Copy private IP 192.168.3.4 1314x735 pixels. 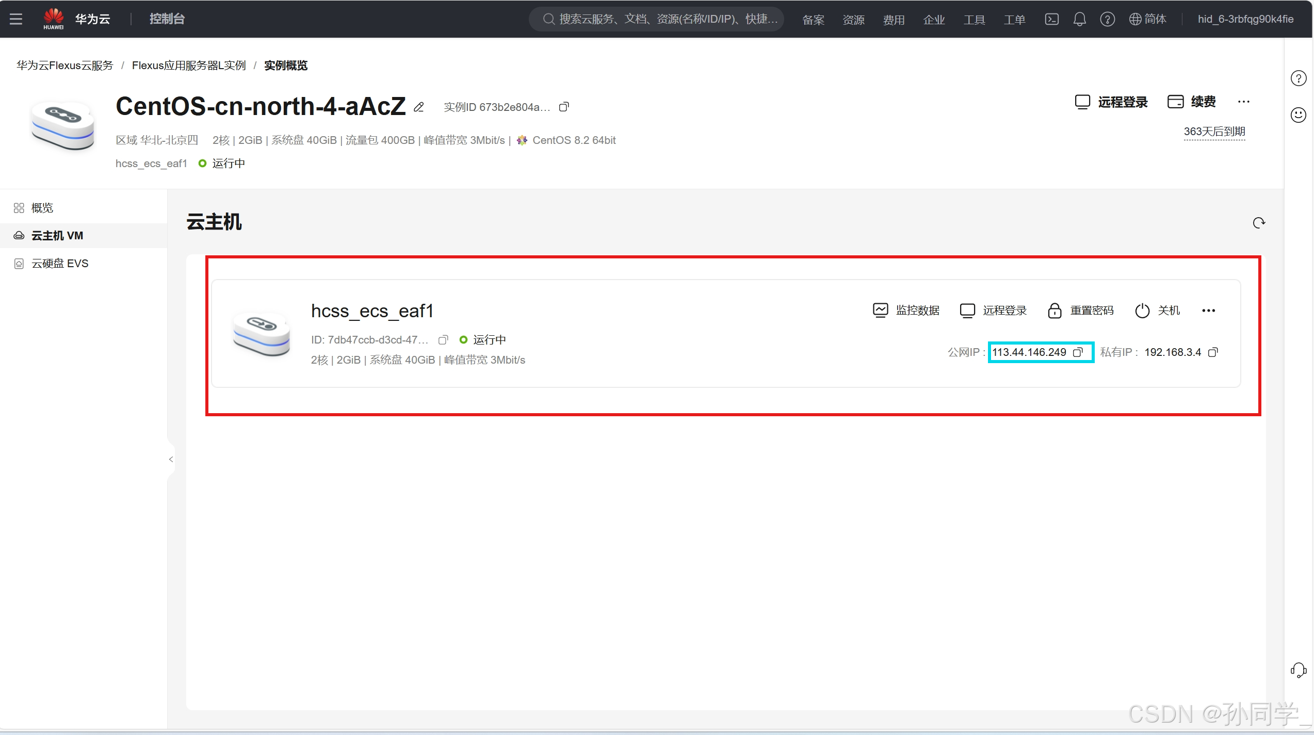pos(1213,352)
